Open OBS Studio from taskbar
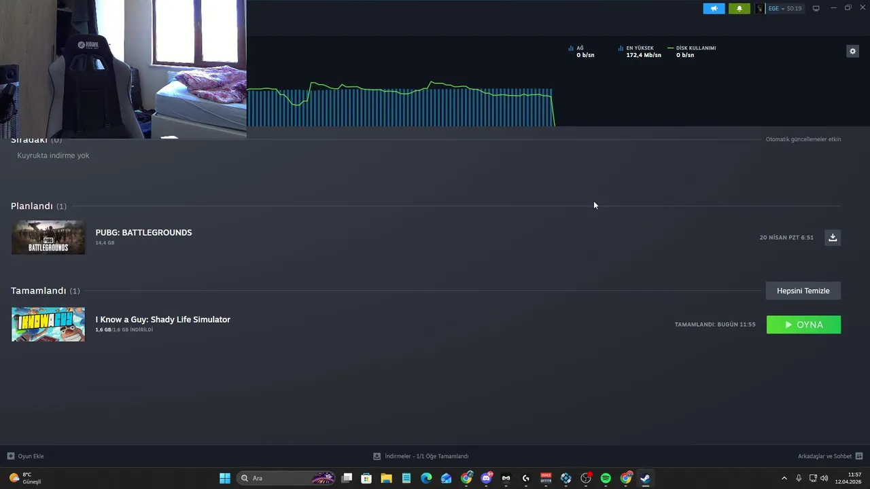This screenshot has width=870, height=489. (586, 478)
